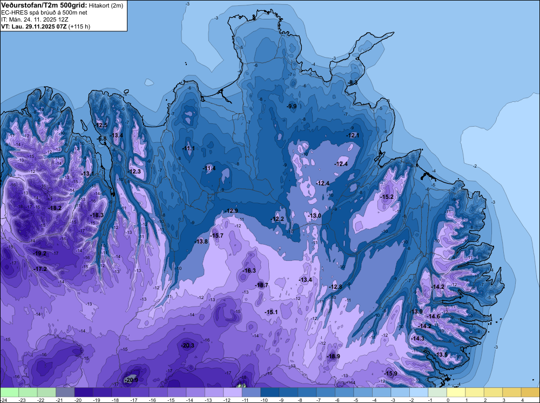
Task: Click the -12.5 temperature label
Action: pos(102,125)
